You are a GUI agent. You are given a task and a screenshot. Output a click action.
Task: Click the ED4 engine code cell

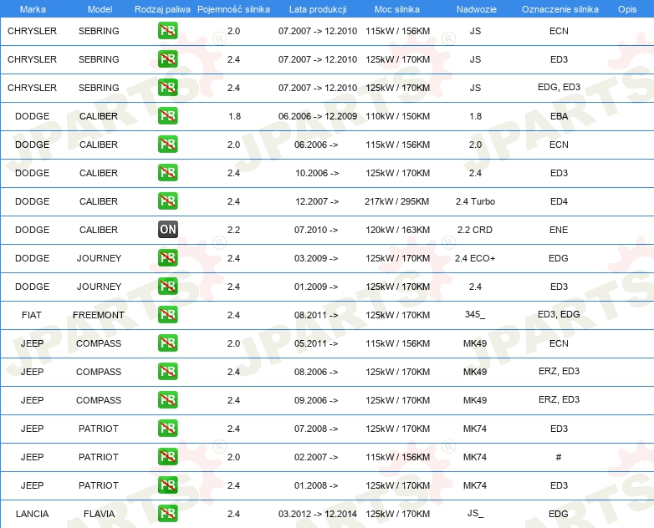(x=559, y=201)
